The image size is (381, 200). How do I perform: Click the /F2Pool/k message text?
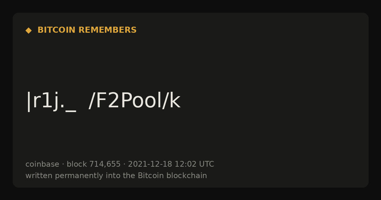coord(134,101)
